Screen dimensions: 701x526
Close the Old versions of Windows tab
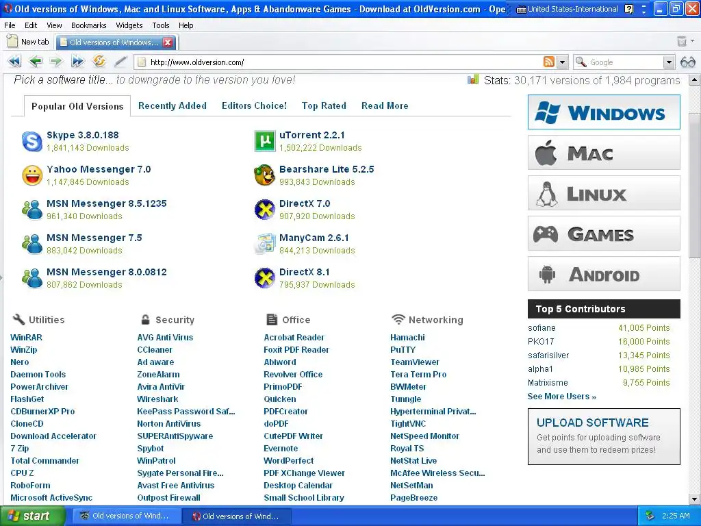(x=168, y=42)
